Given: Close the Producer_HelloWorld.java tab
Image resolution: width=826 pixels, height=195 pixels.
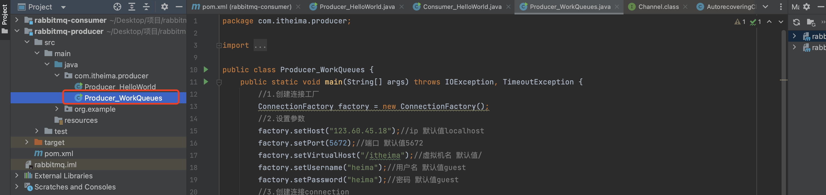Looking at the screenshot, I should tap(401, 7).
